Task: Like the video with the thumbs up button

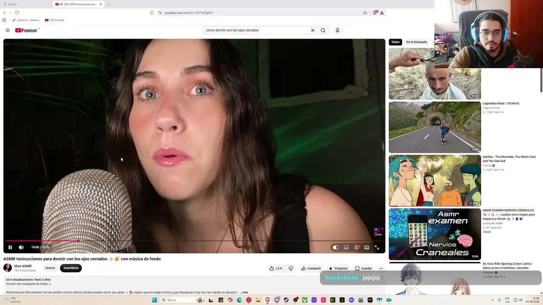Action: [x=276, y=268]
